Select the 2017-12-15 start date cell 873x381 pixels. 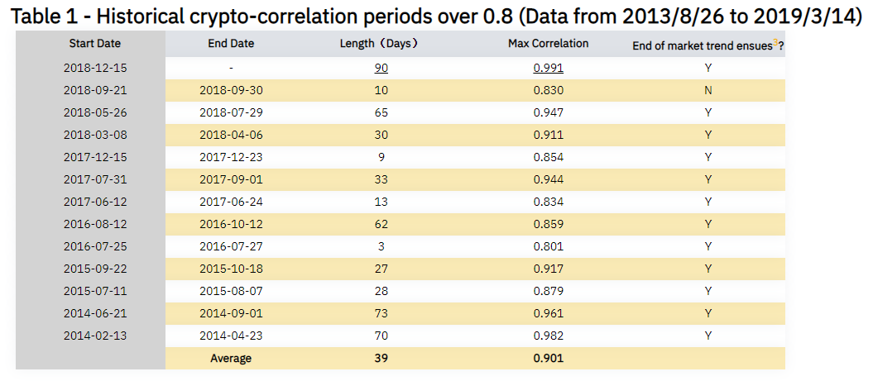click(x=90, y=158)
